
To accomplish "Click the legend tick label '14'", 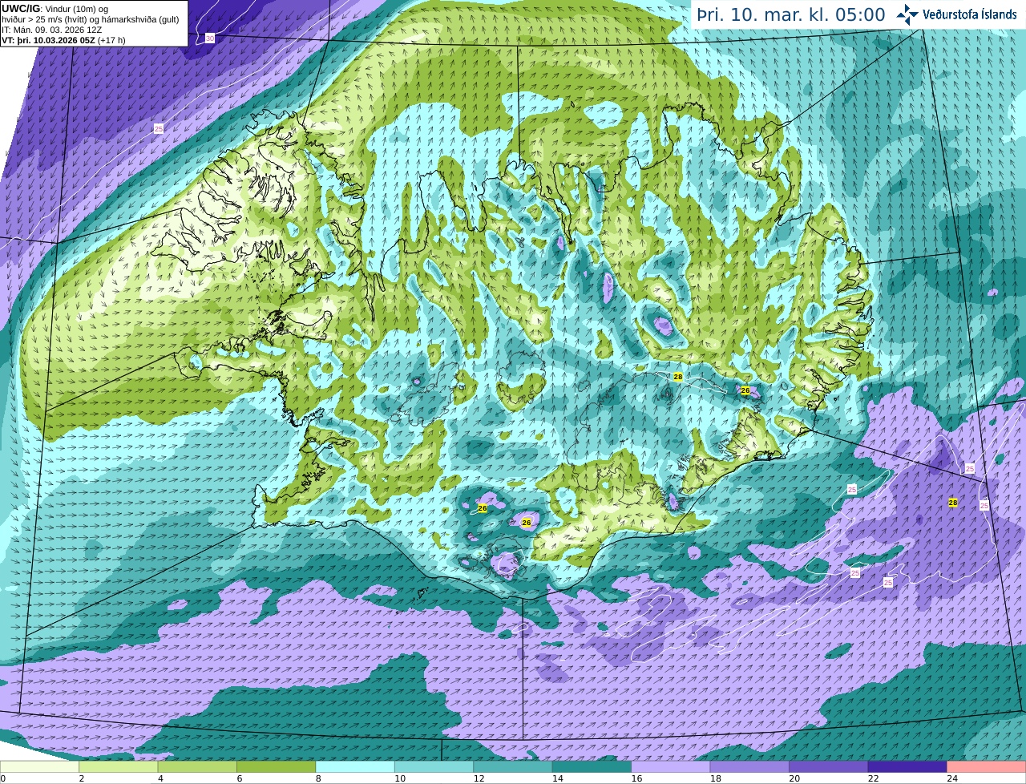I will [x=558, y=778].
